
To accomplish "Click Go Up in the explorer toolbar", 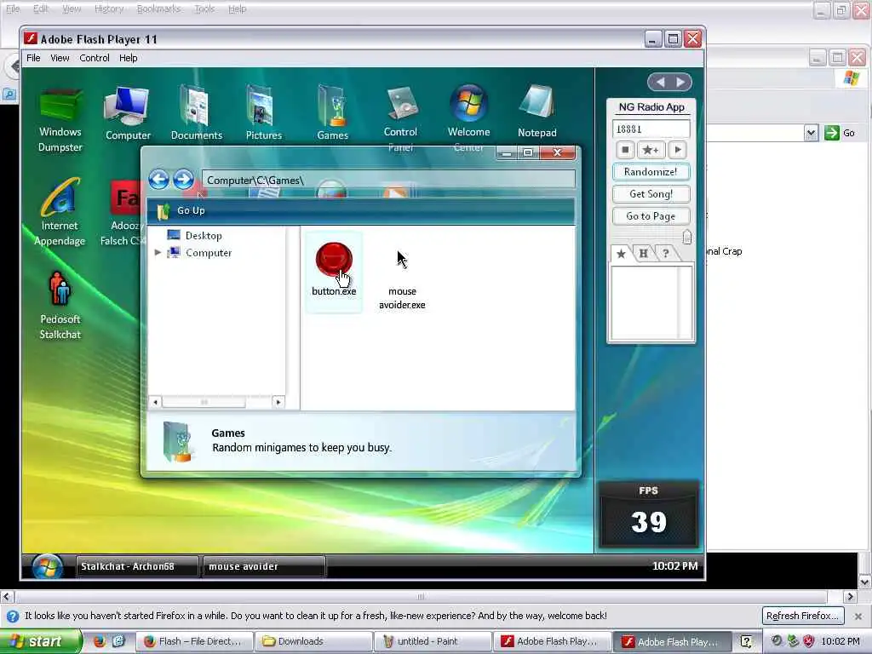I will [x=184, y=211].
